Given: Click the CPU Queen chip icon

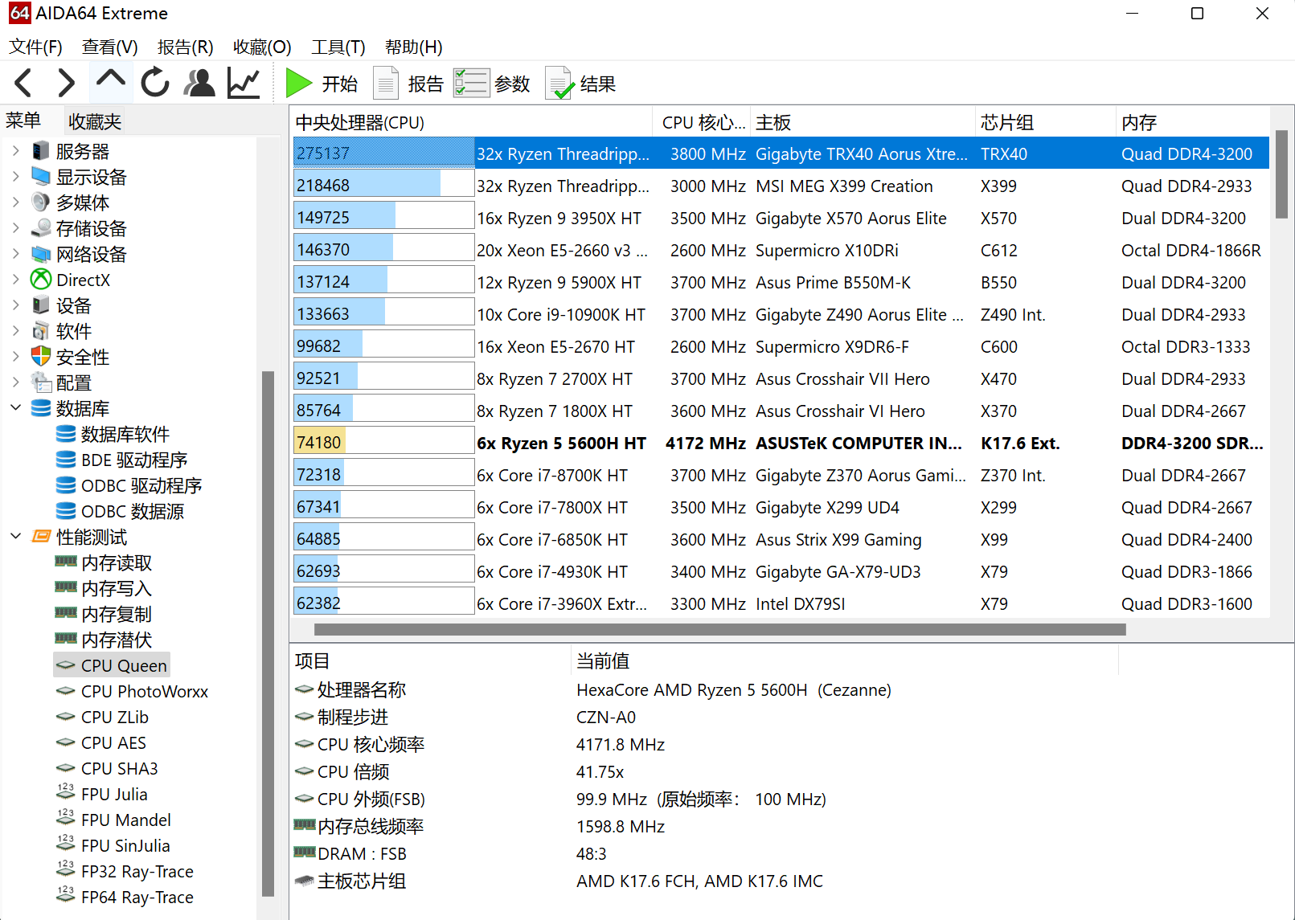Looking at the screenshot, I should point(66,665).
